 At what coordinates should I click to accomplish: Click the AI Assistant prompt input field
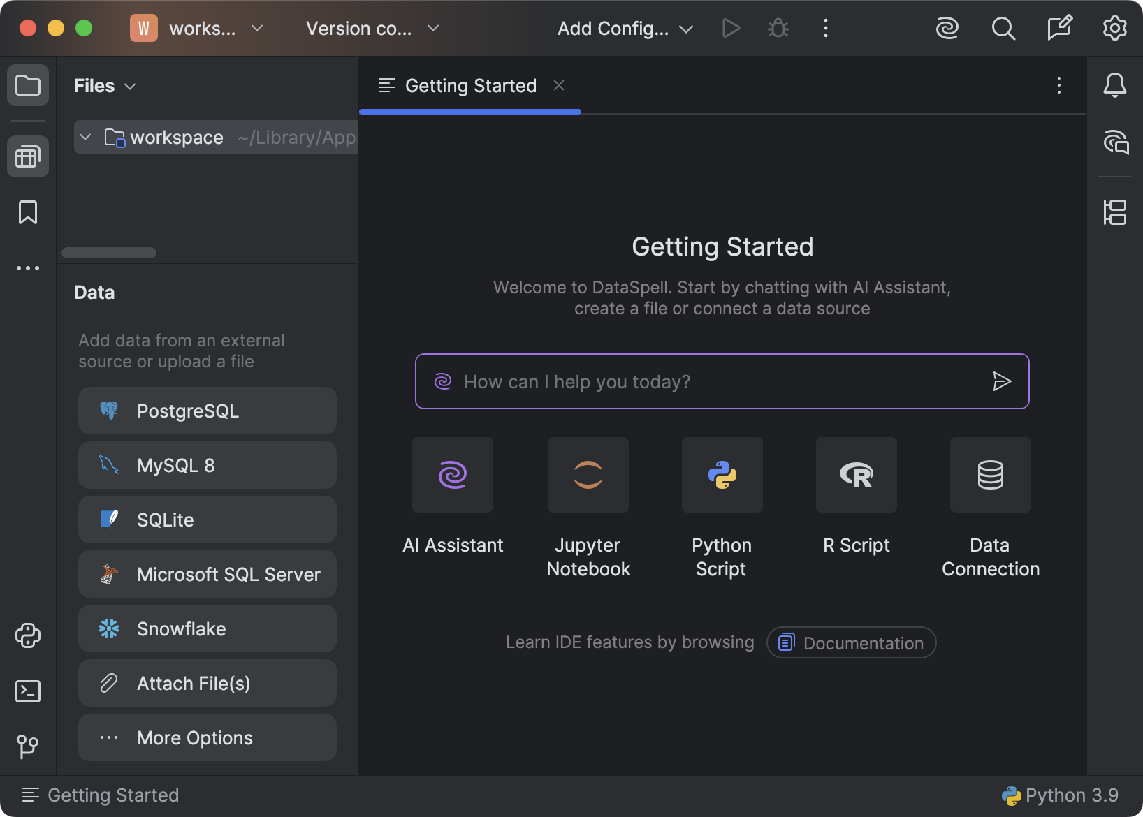pos(699,381)
